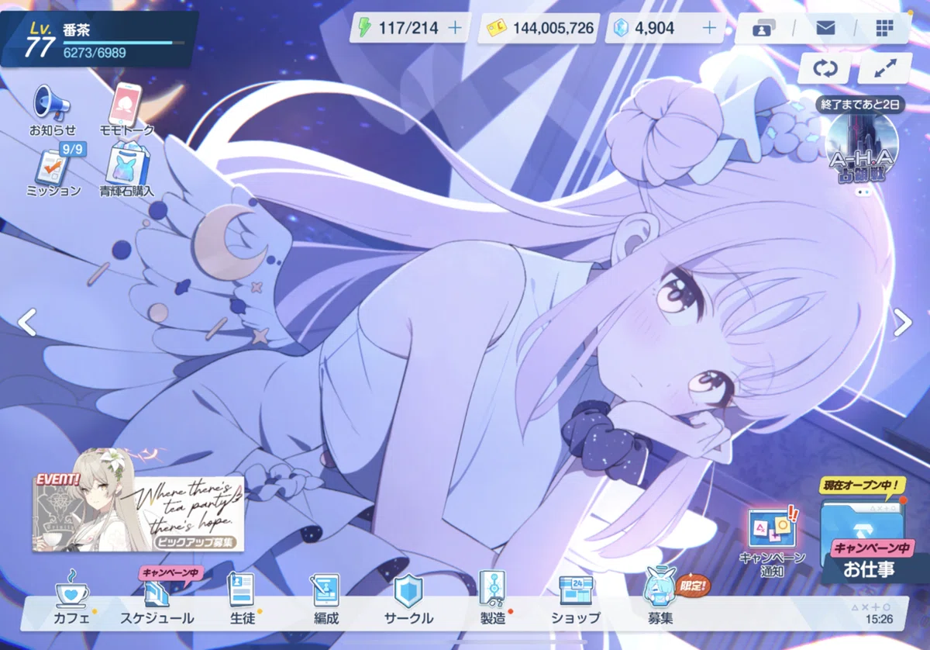Add energy with the plus beside 117/214

click(455, 29)
